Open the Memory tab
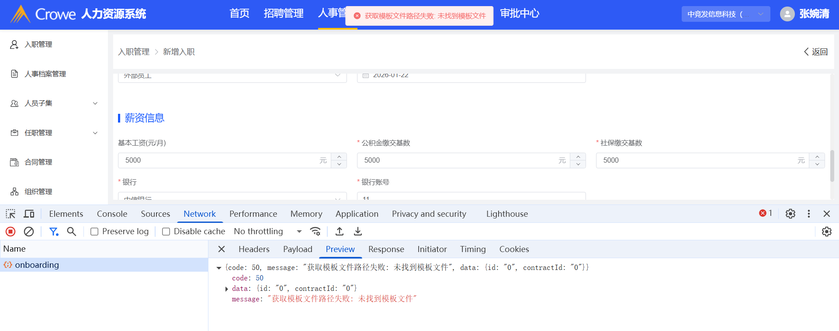This screenshot has width=839, height=331. (306, 214)
